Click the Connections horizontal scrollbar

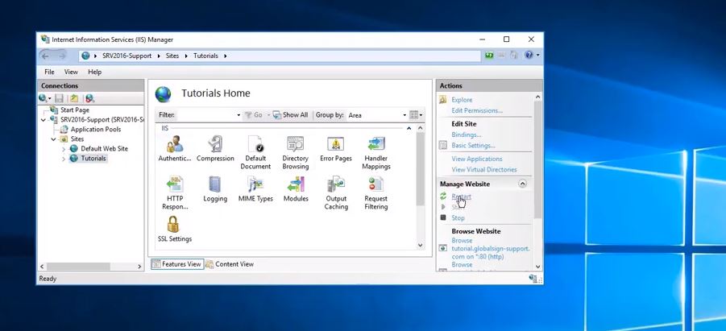click(78, 267)
